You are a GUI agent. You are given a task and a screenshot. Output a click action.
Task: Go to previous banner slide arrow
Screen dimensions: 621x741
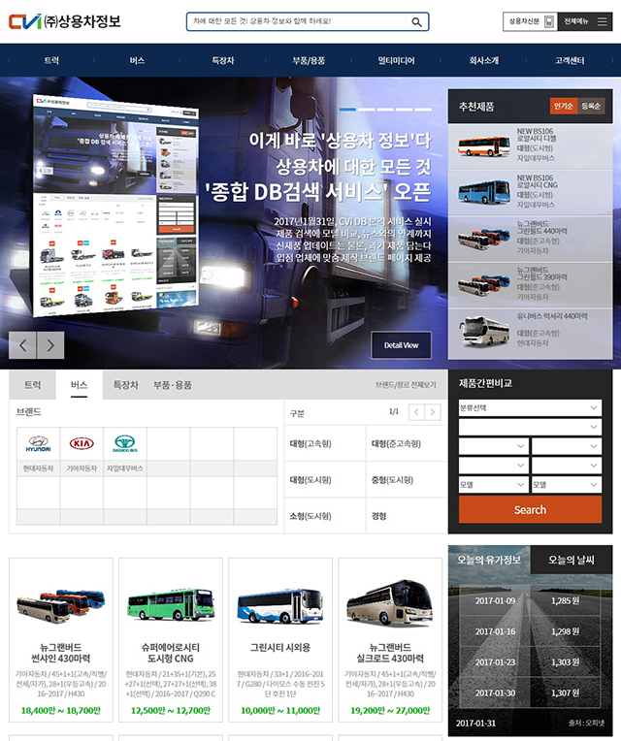[23, 345]
